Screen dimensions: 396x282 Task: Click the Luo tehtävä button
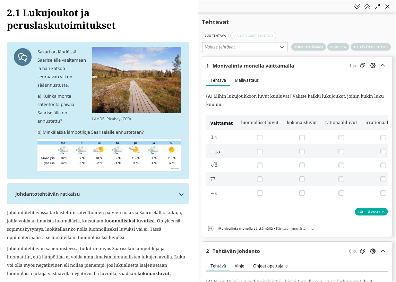pos(215,36)
